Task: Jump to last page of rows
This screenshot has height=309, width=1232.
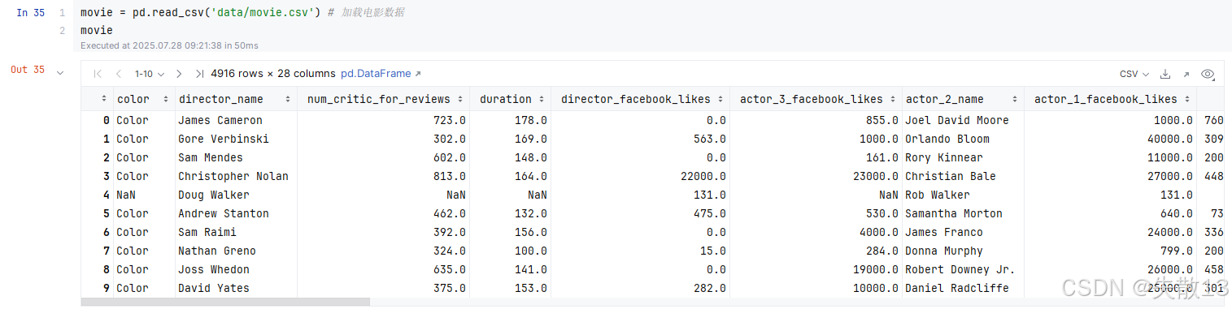Action: point(200,74)
